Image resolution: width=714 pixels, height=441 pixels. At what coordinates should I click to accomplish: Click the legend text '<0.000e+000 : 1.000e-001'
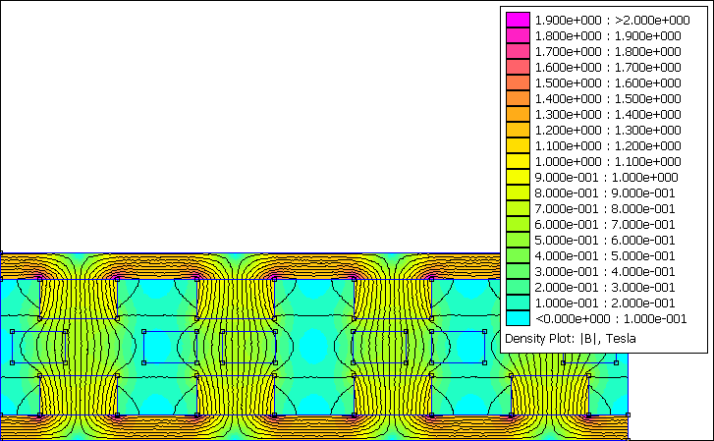611,318
